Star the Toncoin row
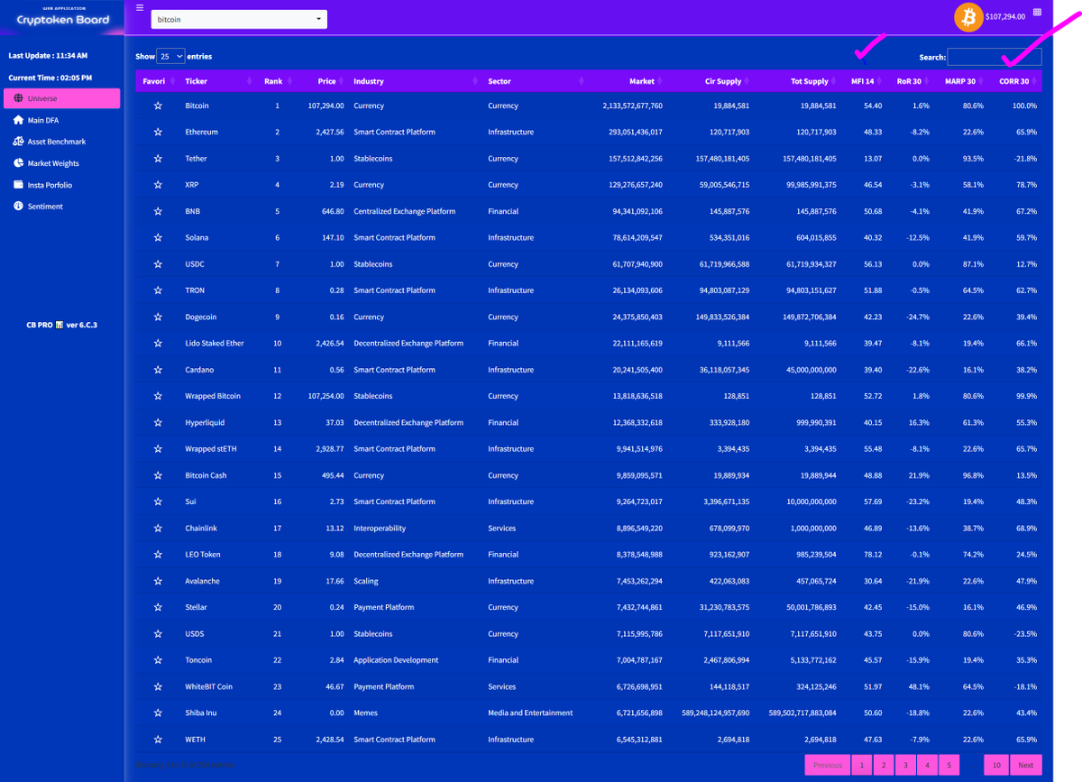The height and width of the screenshot is (782, 1082). (158, 660)
